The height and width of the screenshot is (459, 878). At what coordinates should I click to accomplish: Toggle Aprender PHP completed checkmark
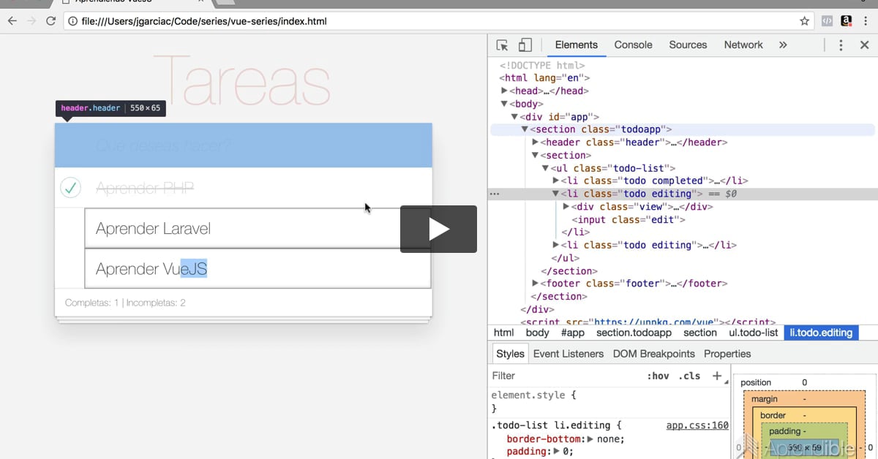(x=70, y=189)
